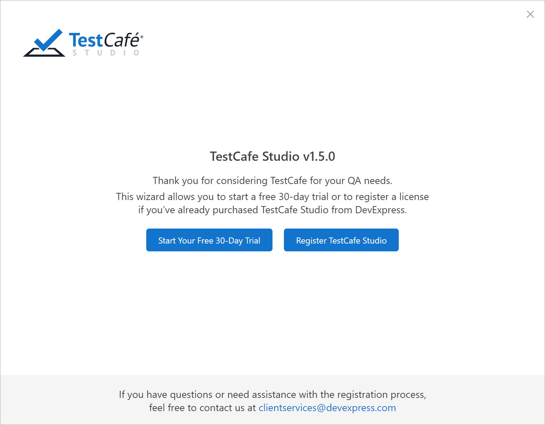
Task: Close the registration wizard window
Action: (530, 14)
